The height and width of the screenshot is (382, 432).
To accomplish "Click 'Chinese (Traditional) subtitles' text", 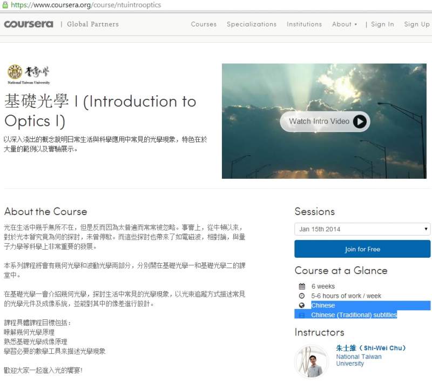I will click(354, 315).
